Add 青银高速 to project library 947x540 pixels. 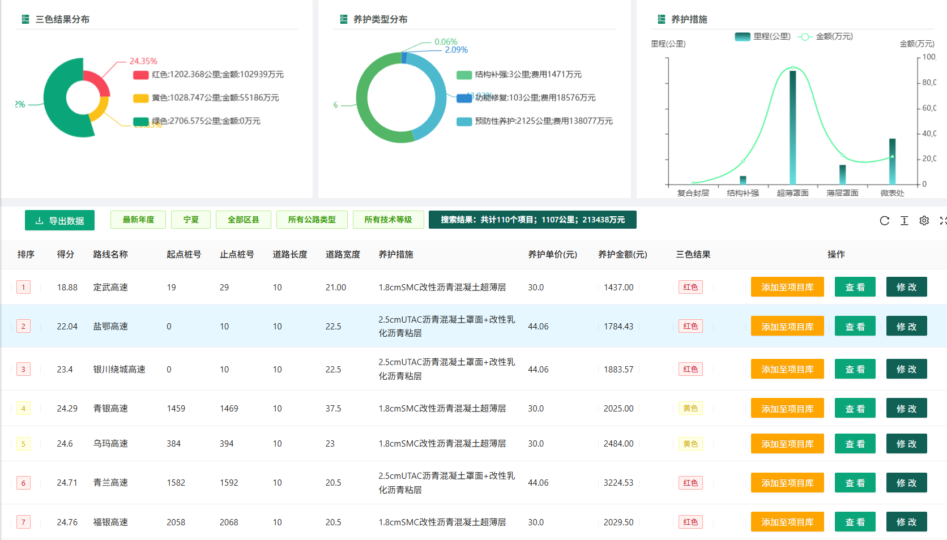click(787, 408)
